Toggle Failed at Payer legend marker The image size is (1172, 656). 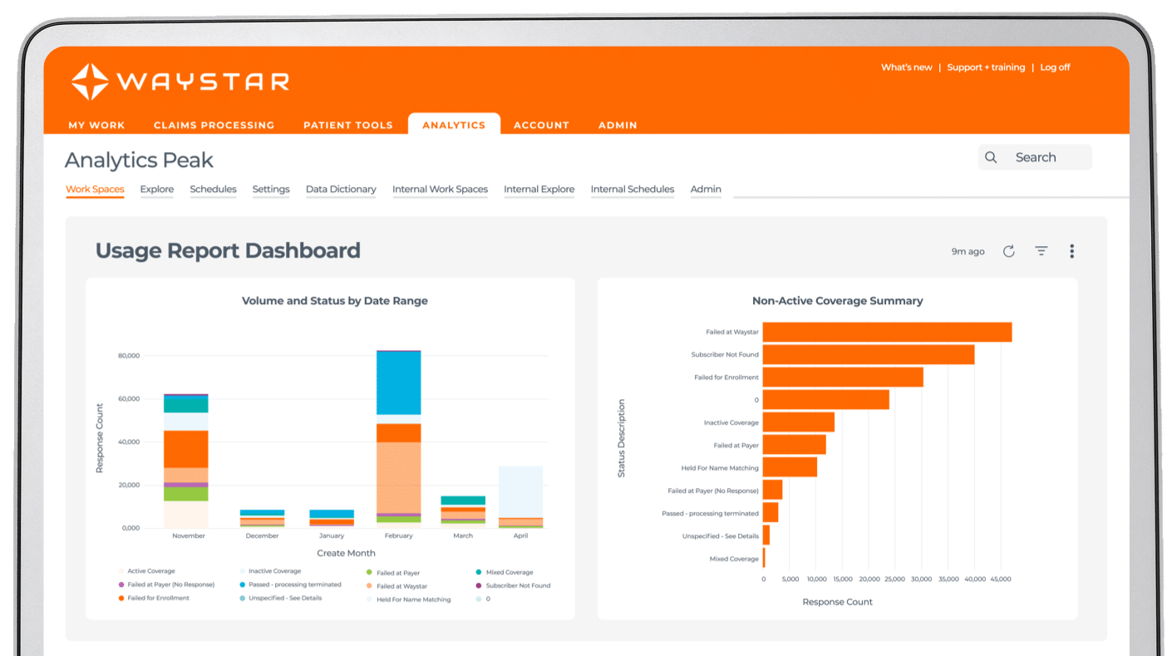[369, 572]
